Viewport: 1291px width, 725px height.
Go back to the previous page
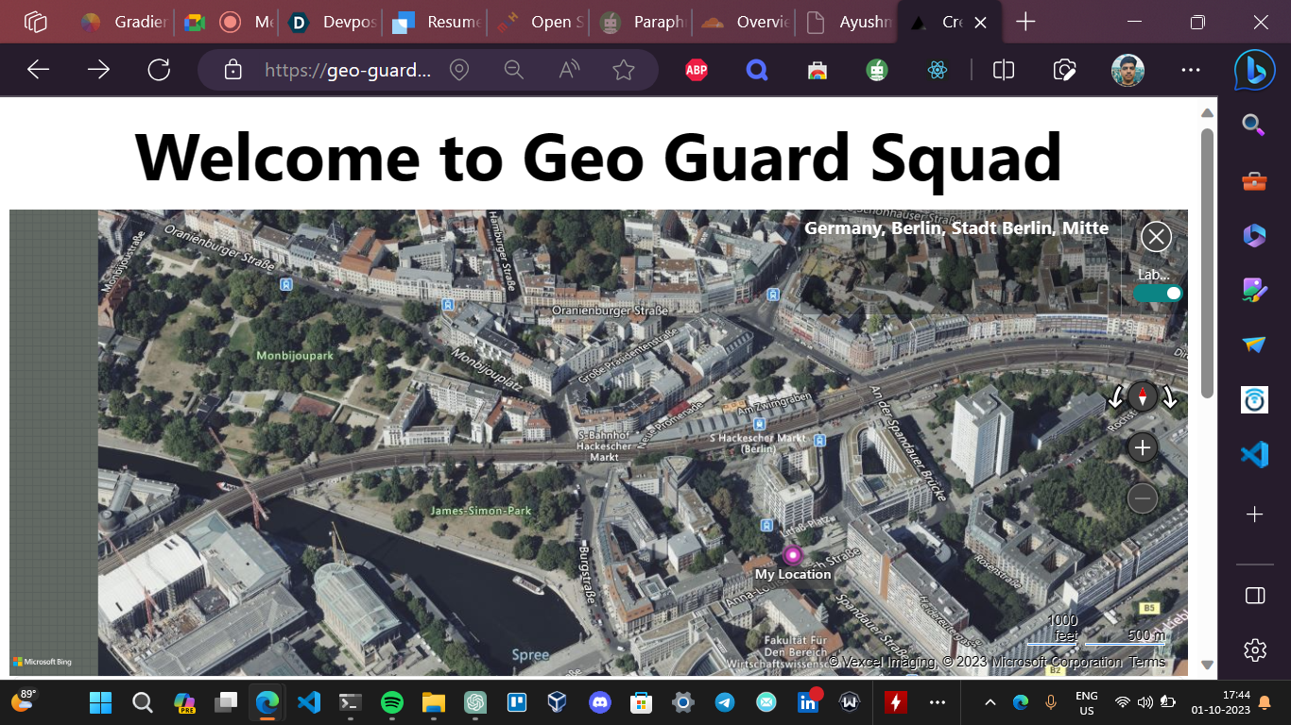pyautogui.click(x=38, y=70)
